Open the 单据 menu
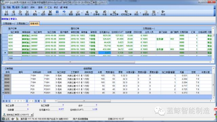217x122 pixels. [64, 7]
